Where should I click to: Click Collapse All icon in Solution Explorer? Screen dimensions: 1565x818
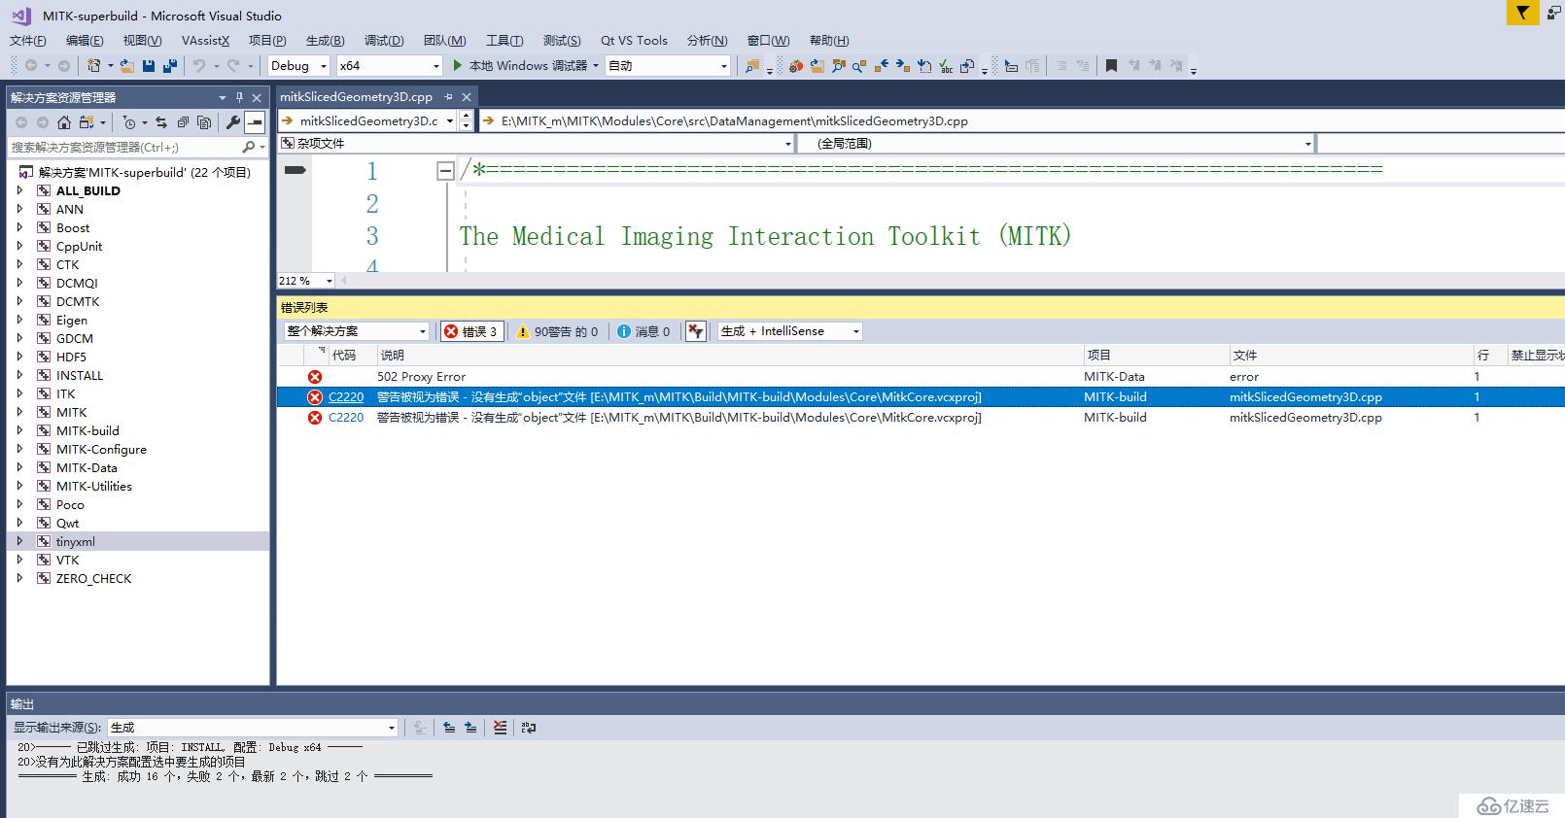pyautogui.click(x=183, y=122)
